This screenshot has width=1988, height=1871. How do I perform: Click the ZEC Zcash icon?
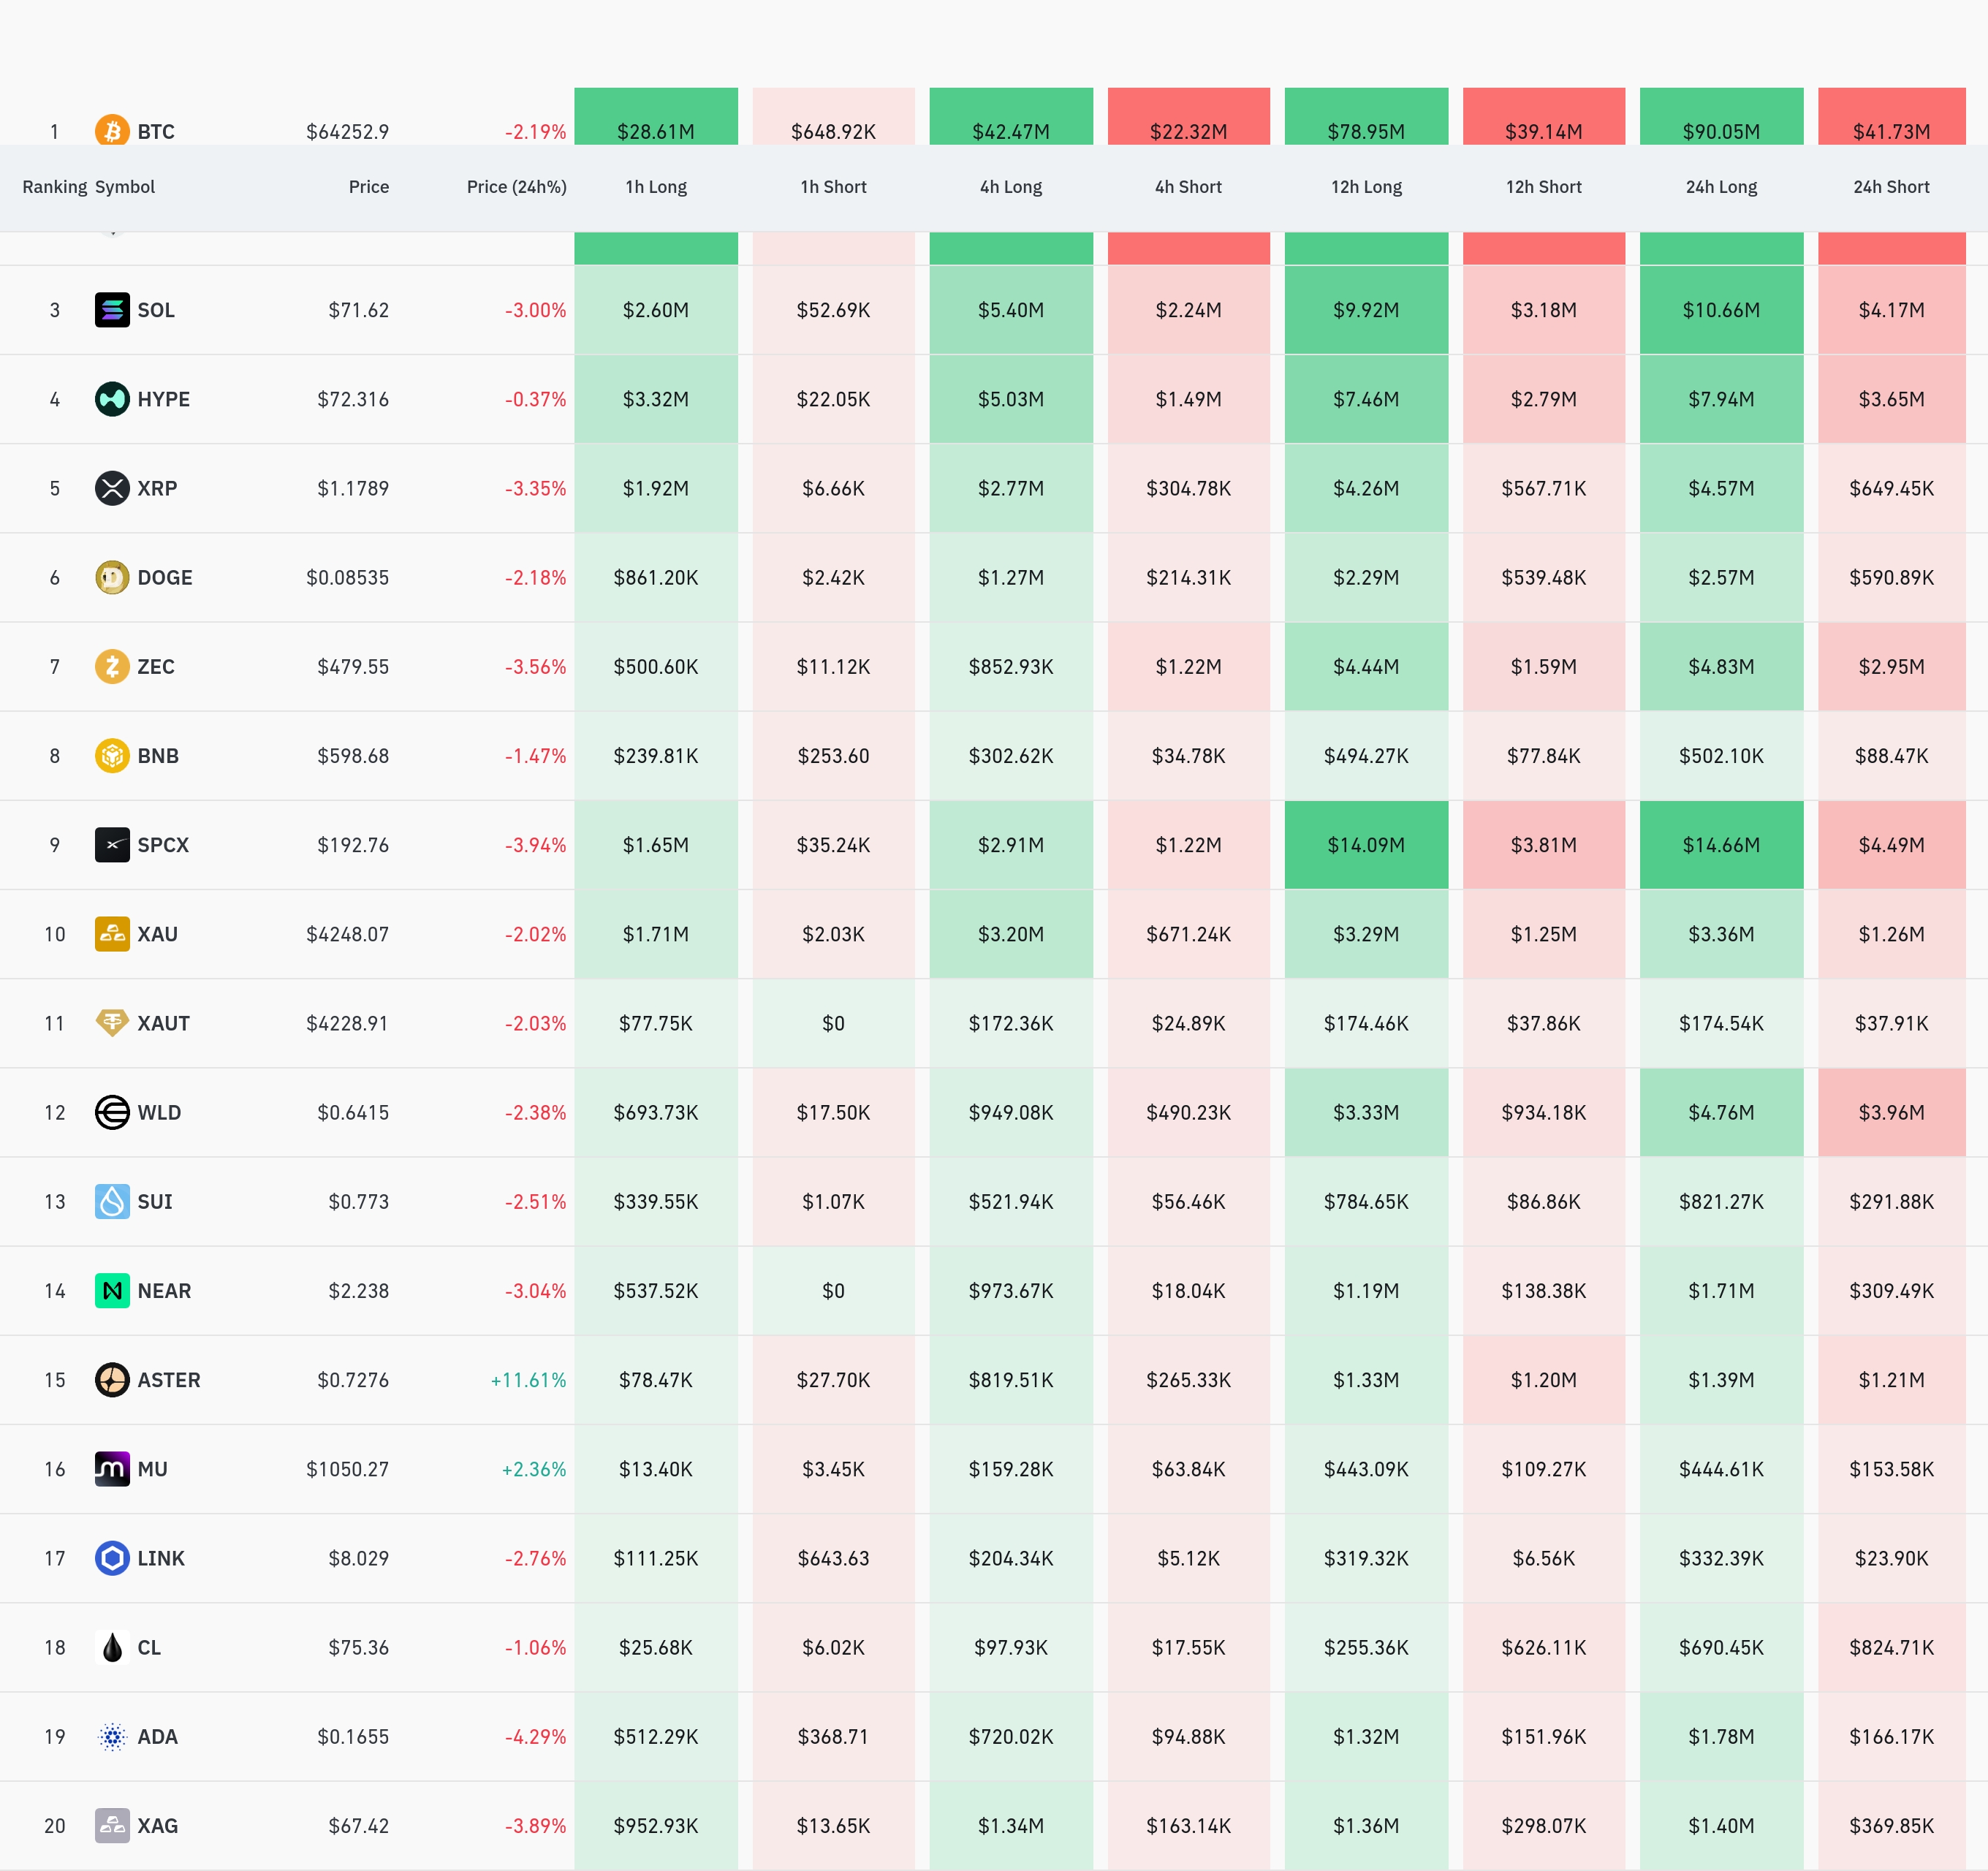click(112, 666)
